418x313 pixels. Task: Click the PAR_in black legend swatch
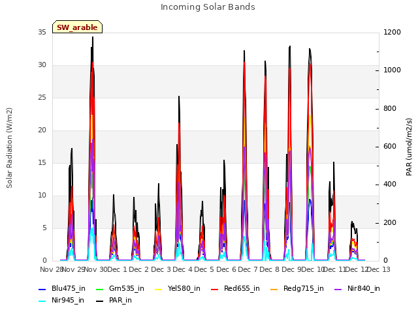pyautogui.click(x=100, y=301)
